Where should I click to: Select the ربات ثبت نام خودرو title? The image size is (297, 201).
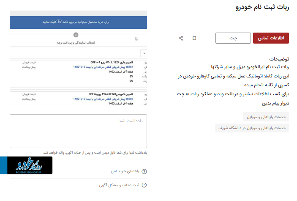coord(262,7)
